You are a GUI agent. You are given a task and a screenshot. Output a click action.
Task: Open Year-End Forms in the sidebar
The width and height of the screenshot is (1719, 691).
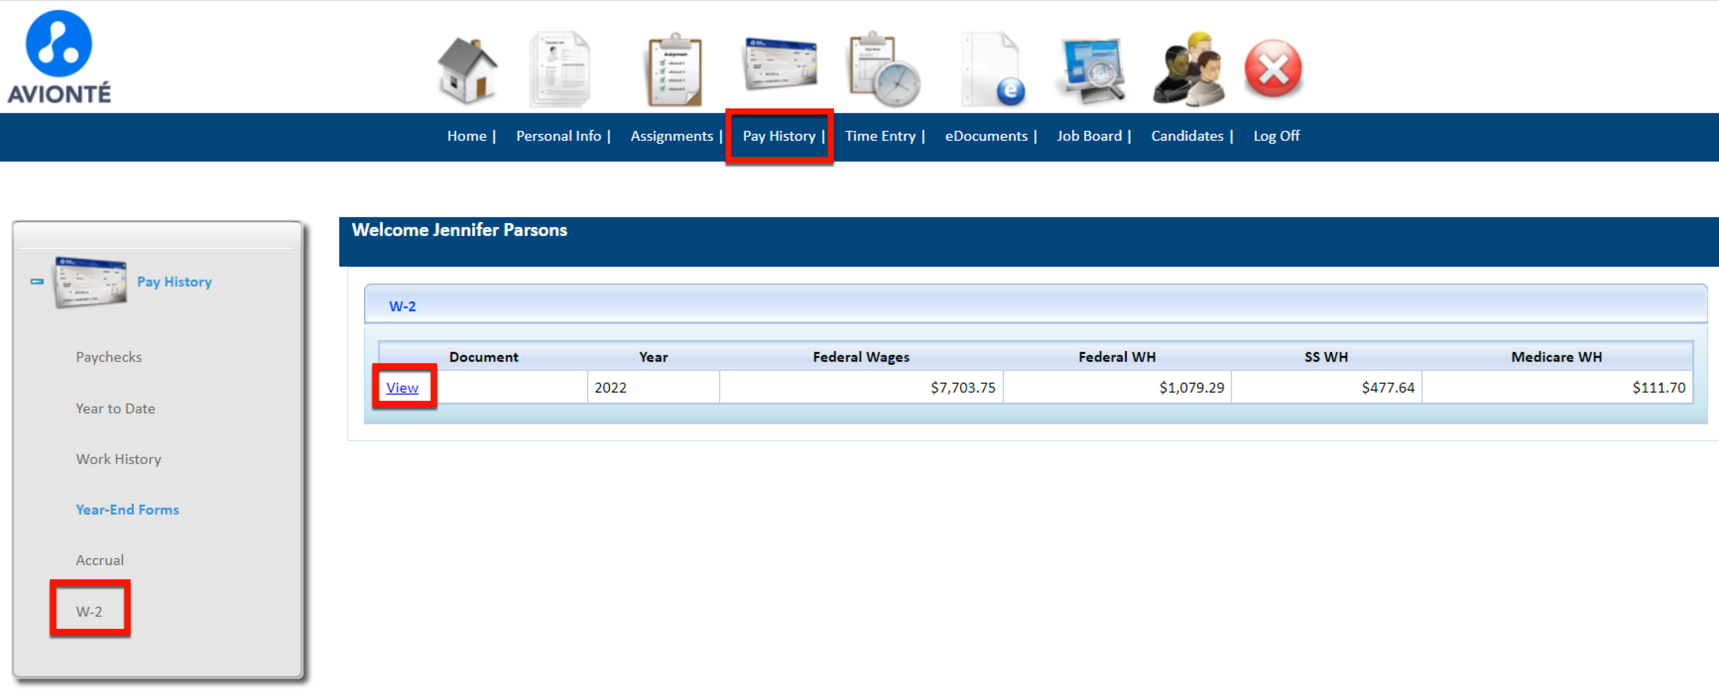127,510
